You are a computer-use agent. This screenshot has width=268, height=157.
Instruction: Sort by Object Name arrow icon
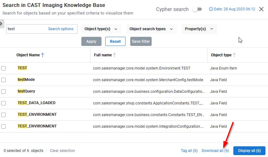[x=43, y=55]
